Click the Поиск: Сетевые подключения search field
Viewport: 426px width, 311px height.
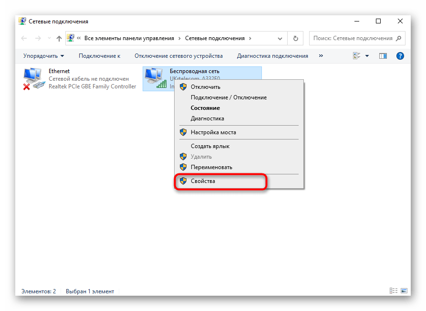pyautogui.click(x=353, y=39)
